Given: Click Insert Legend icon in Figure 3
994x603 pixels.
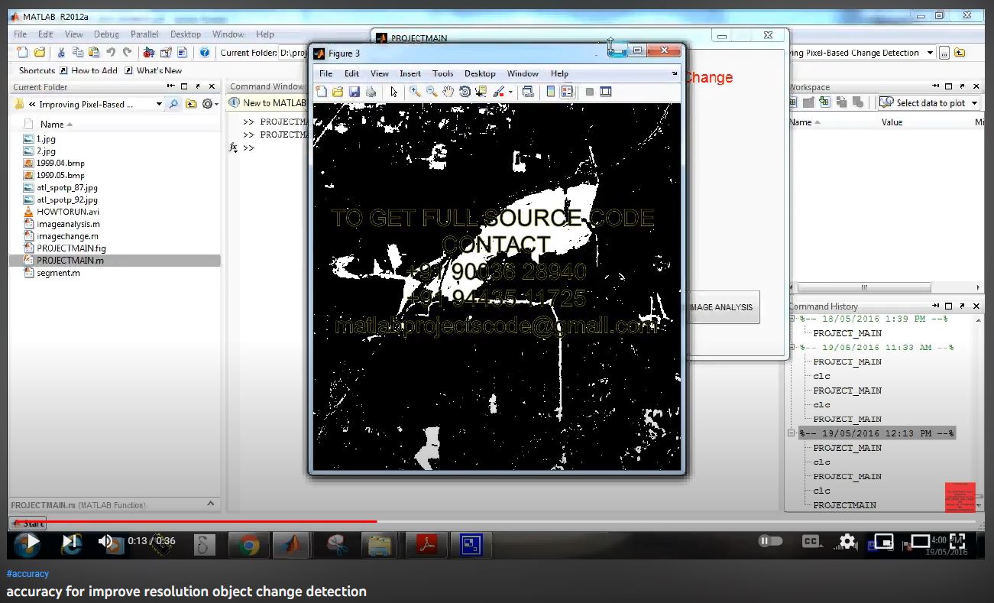Looking at the screenshot, I should click(567, 92).
